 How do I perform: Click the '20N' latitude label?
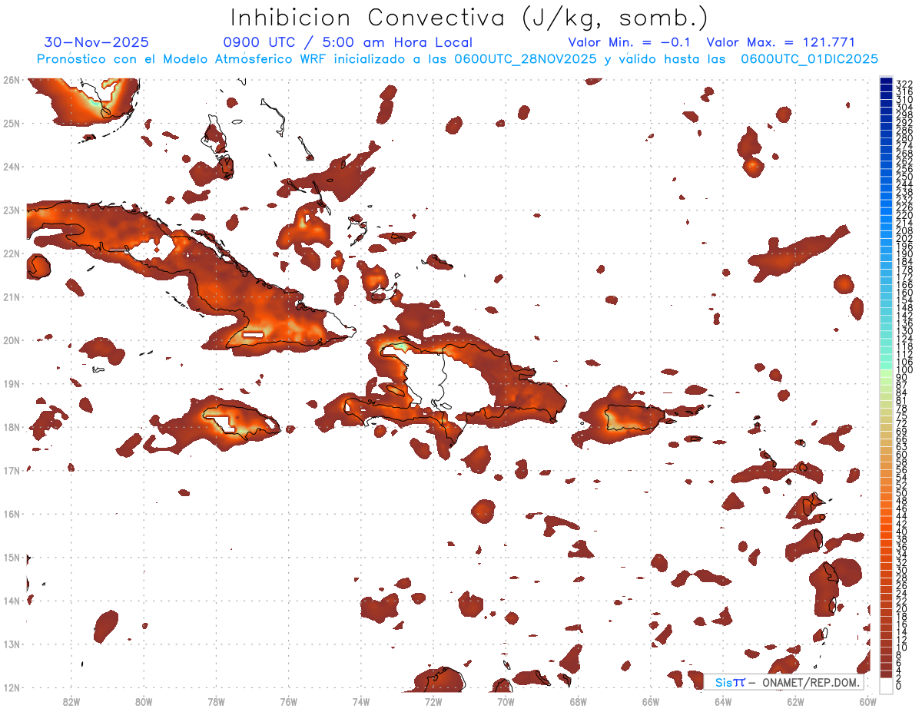[11, 340]
